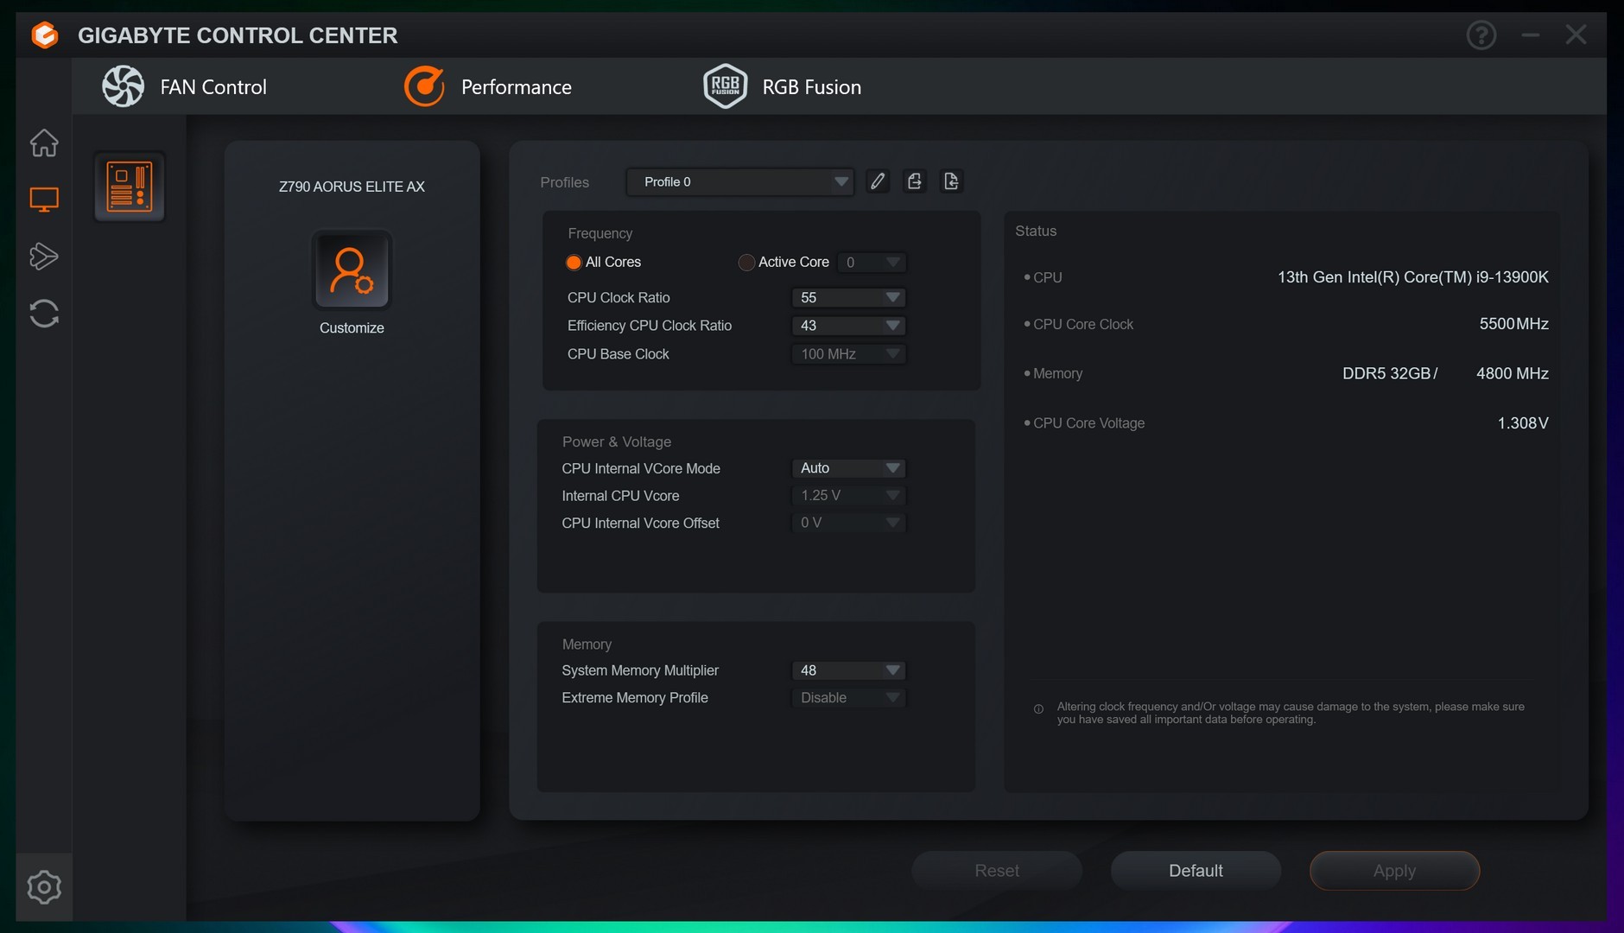Click the profile file icon beside the pencil
The width and height of the screenshot is (1624, 933).
(x=914, y=181)
